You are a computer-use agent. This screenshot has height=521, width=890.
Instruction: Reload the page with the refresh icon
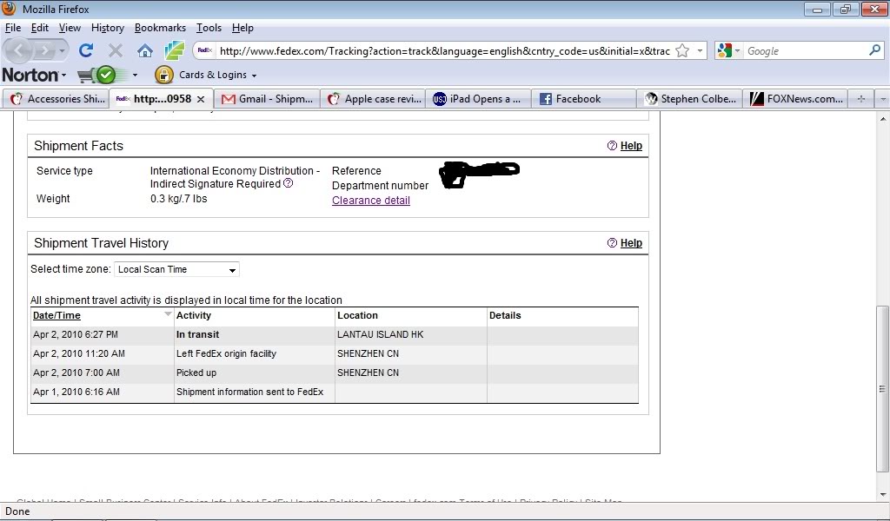[86, 50]
